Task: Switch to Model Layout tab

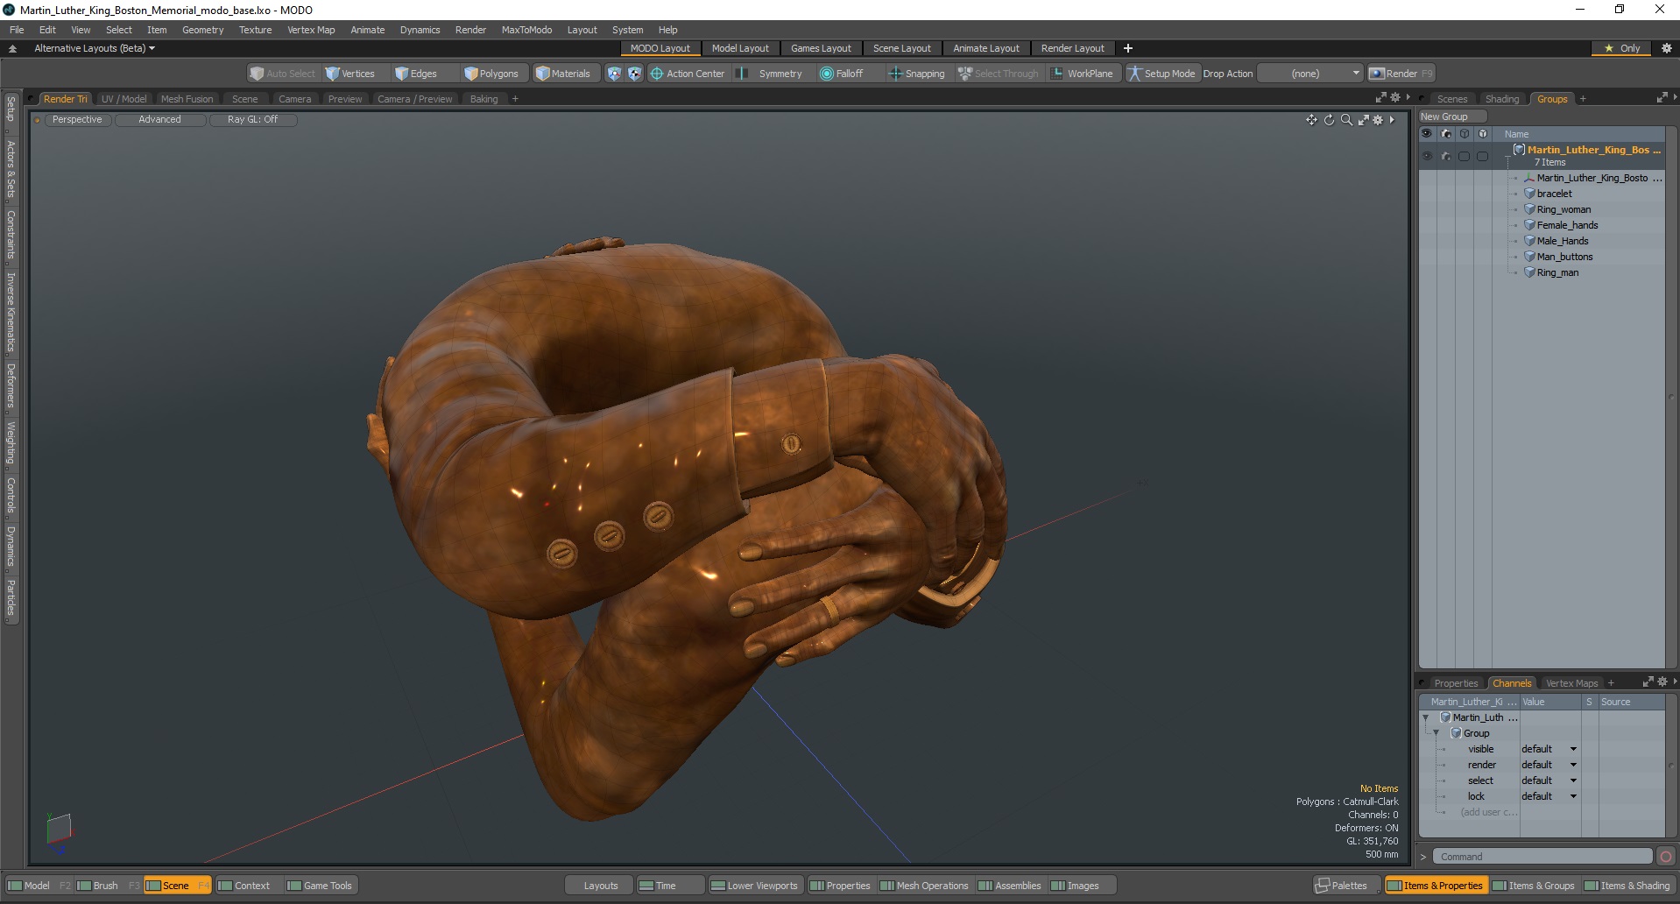Action: point(740,48)
